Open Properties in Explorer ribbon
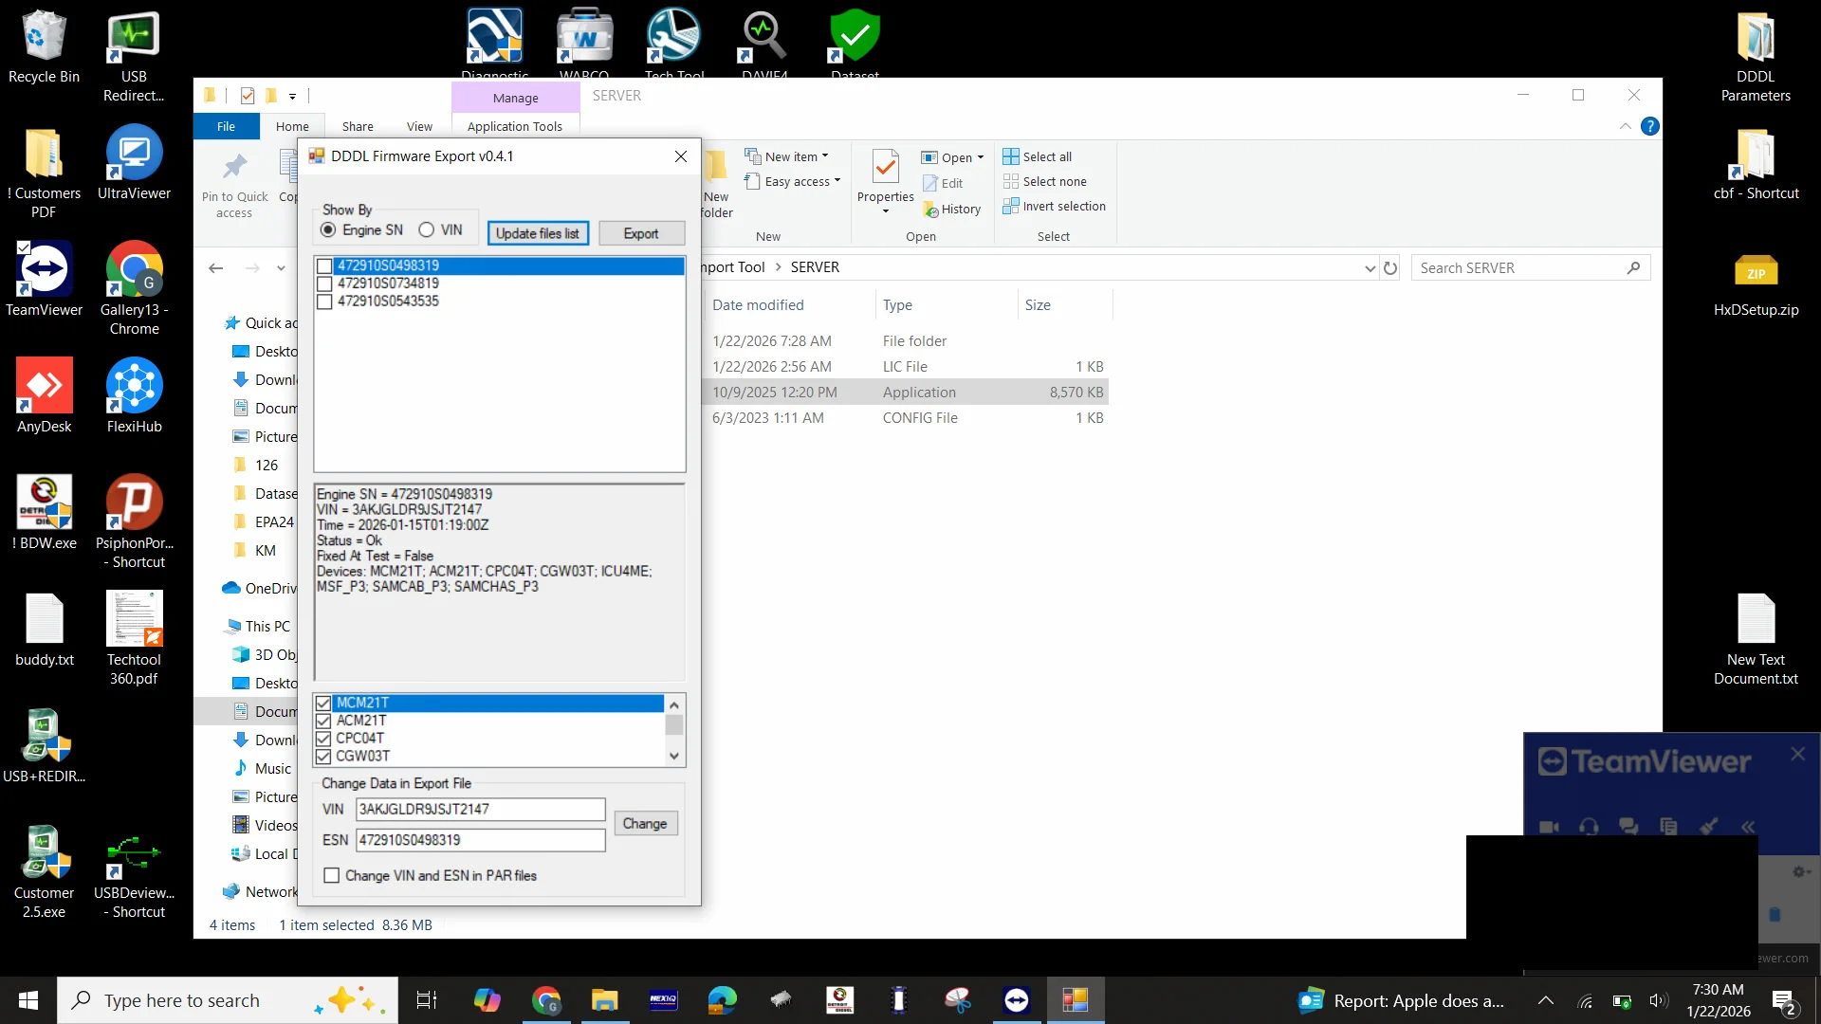Viewport: 1821px width, 1024px height. (x=885, y=182)
